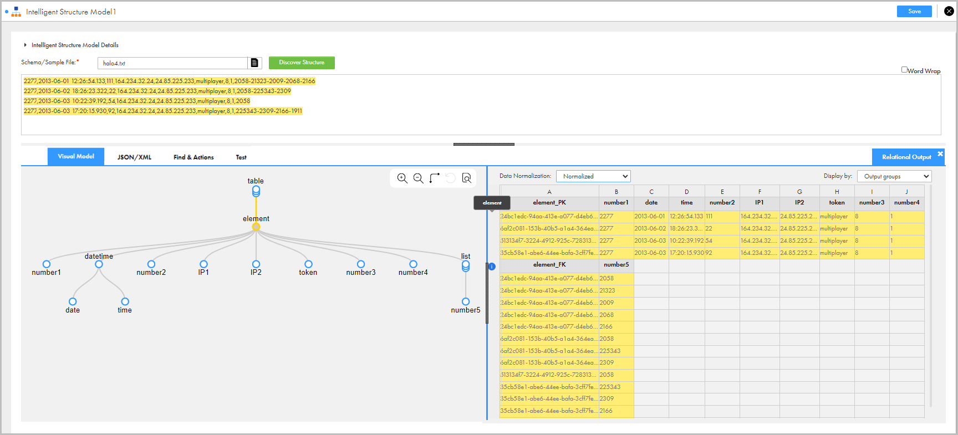Click the number5 cell with value 21323
Image resolution: width=958 pixels, height=435 pixels.
click(616, 291)
